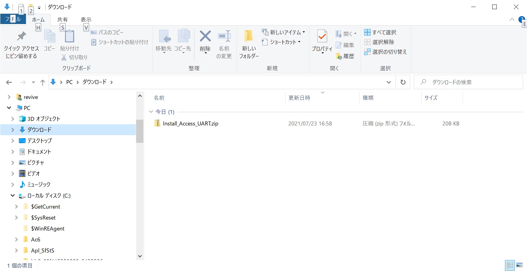This screenshot has height=271, width=527.
Task: Select Install_Access_UART.zip file
Action: click(190, 123)
